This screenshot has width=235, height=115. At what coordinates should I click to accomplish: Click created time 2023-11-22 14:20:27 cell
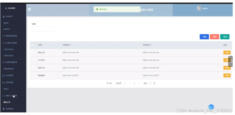pos(70,75)
